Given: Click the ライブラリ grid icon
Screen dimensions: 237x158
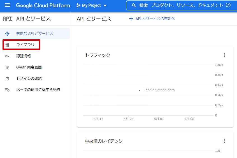Looking at the screenshot, I should tap(7, 45).
